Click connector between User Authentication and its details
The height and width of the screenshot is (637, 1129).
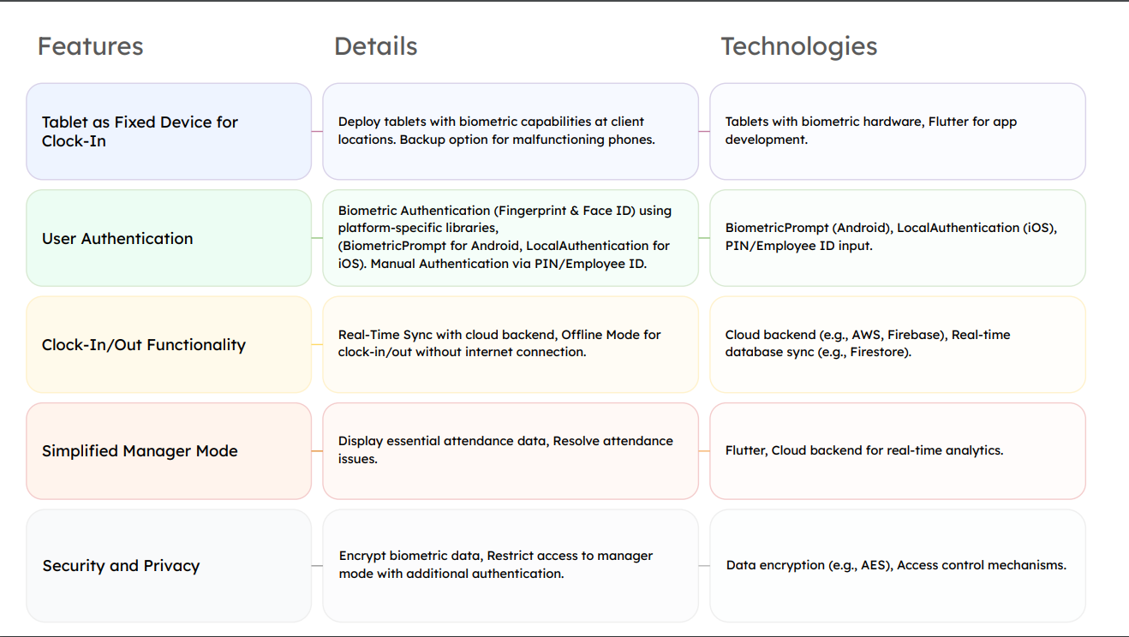coord(317,238)
